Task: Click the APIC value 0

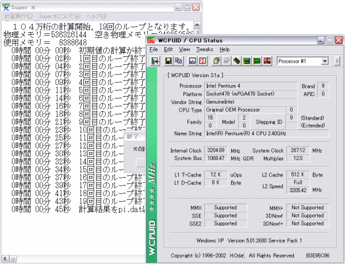Action: coord(323,94)
